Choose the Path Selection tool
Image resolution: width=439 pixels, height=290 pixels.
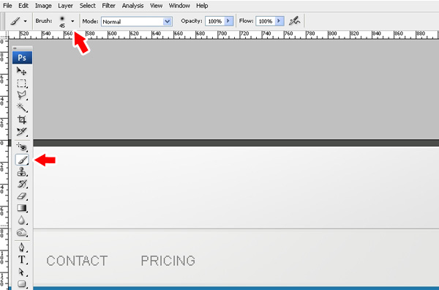21,272
